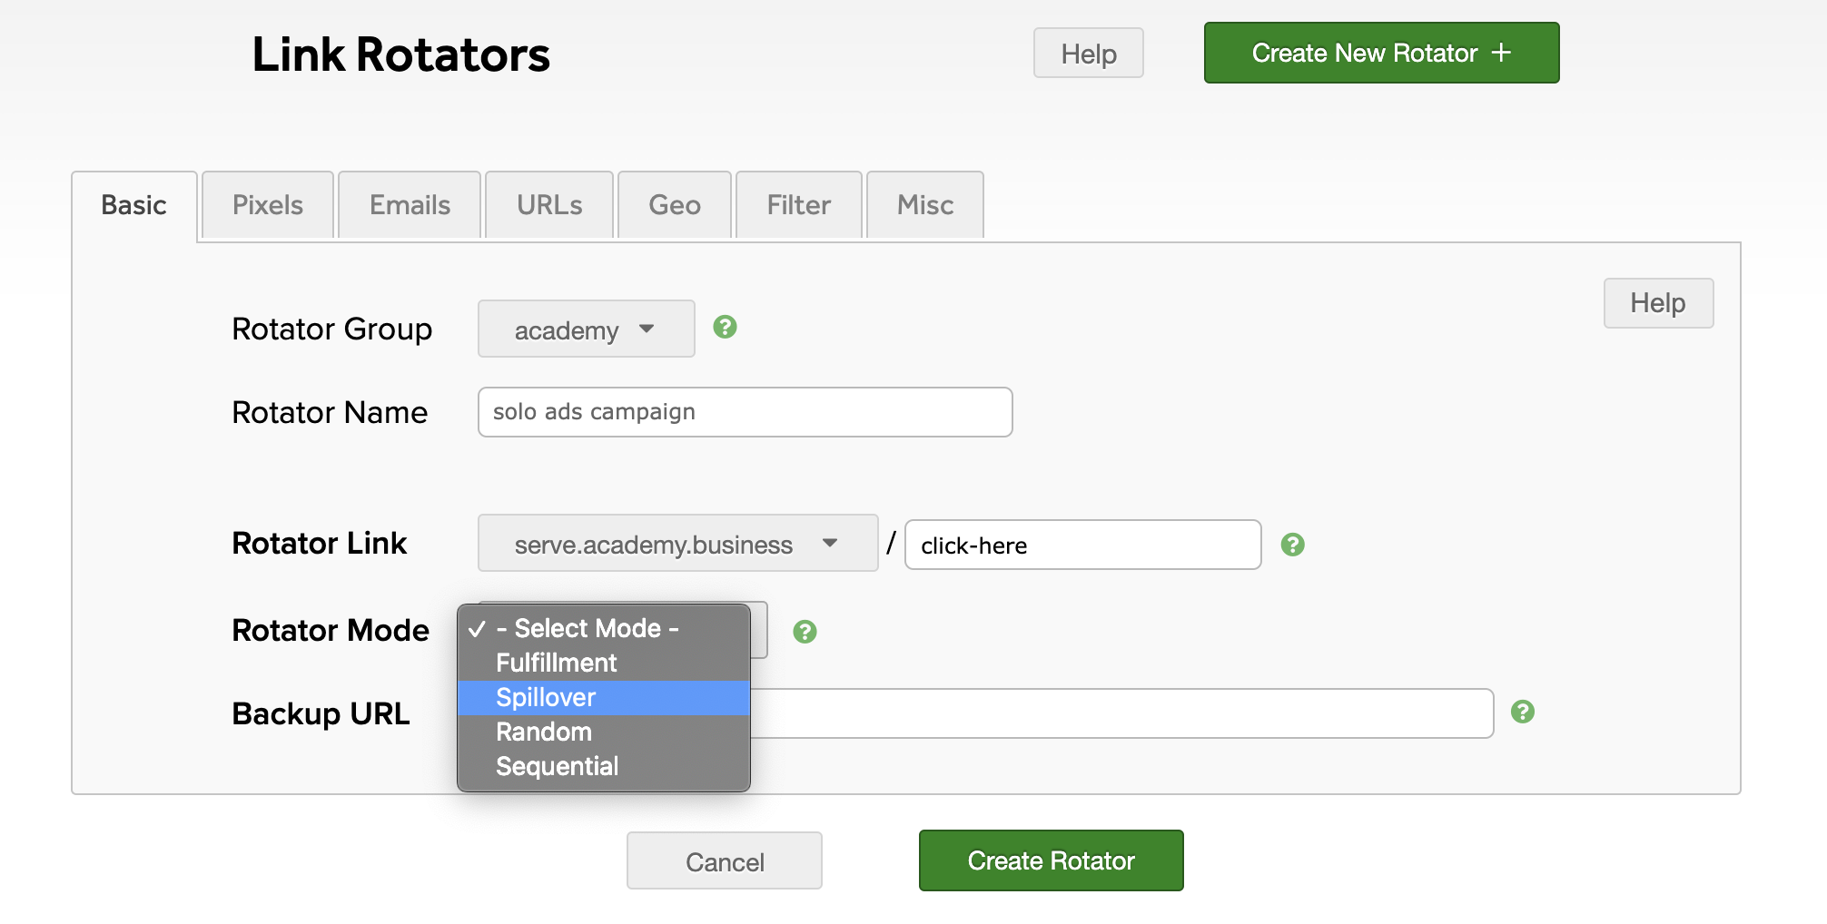The width and height of the screenshot is (1827, 924).
Task: Open the Rotator Mode selection list
Action: (603, 628)
